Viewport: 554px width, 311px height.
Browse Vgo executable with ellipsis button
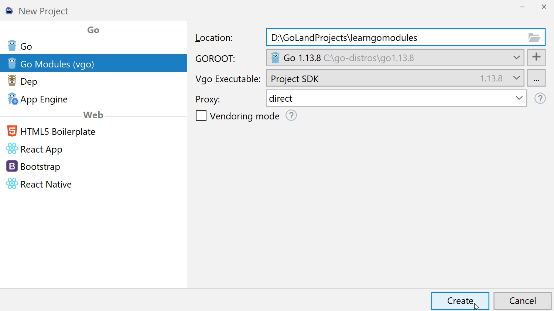pos(536,78)
